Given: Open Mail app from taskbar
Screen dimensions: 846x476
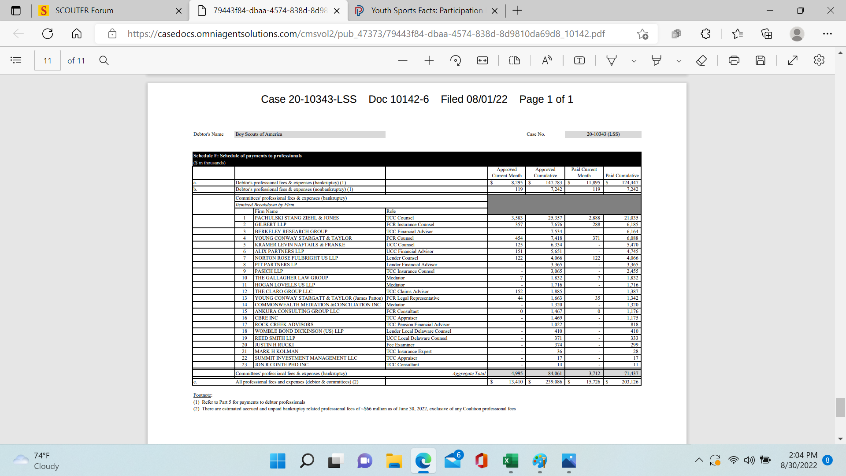Looking at the screenshot, I should tap(453, 461).
